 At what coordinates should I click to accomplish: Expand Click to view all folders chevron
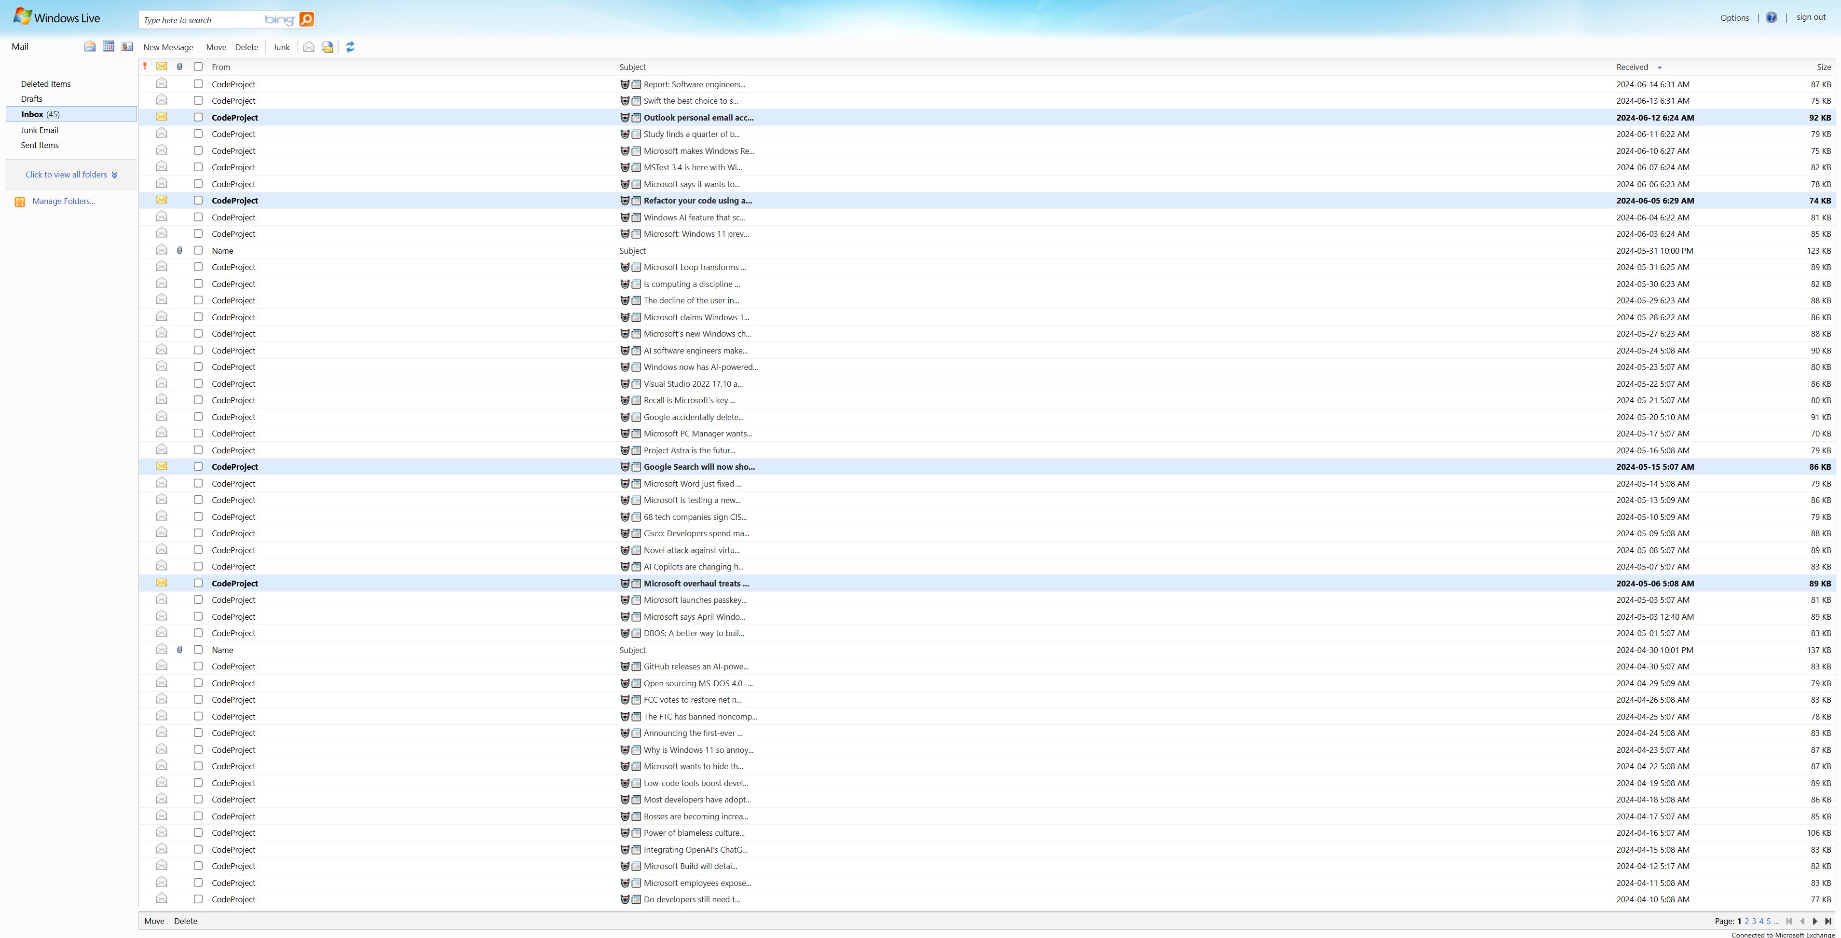coord(114,175)
